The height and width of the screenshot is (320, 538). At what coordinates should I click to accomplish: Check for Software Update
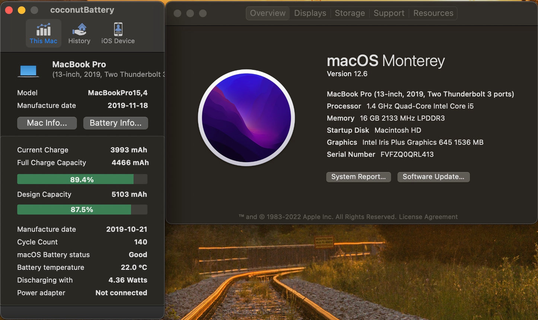pyautogui.click(x=433, y=177)
